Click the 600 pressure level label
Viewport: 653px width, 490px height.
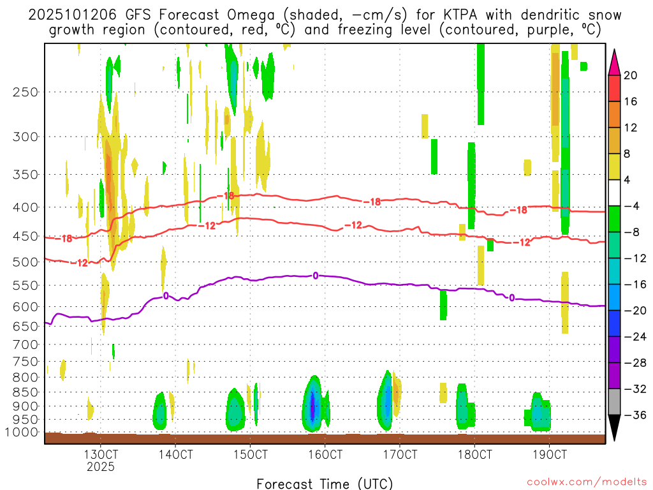pos(26,307)
